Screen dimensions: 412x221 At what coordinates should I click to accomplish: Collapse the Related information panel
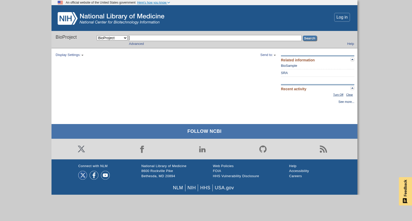352,60
